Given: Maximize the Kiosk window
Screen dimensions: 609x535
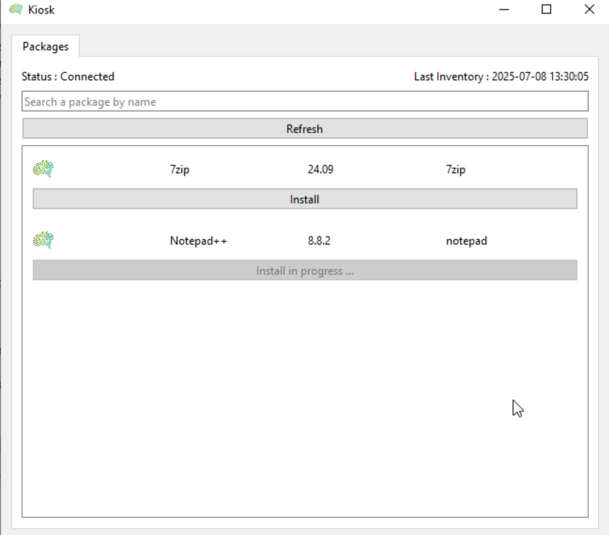Looking at the screenshot, I should pos(546,9).
